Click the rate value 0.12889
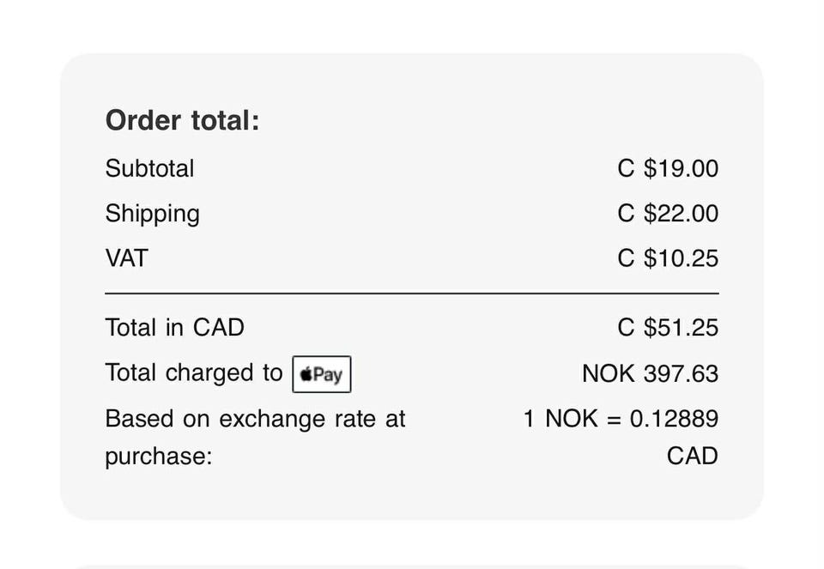The width and height of the screenshot is (824, 569). (x=674, y=419)
